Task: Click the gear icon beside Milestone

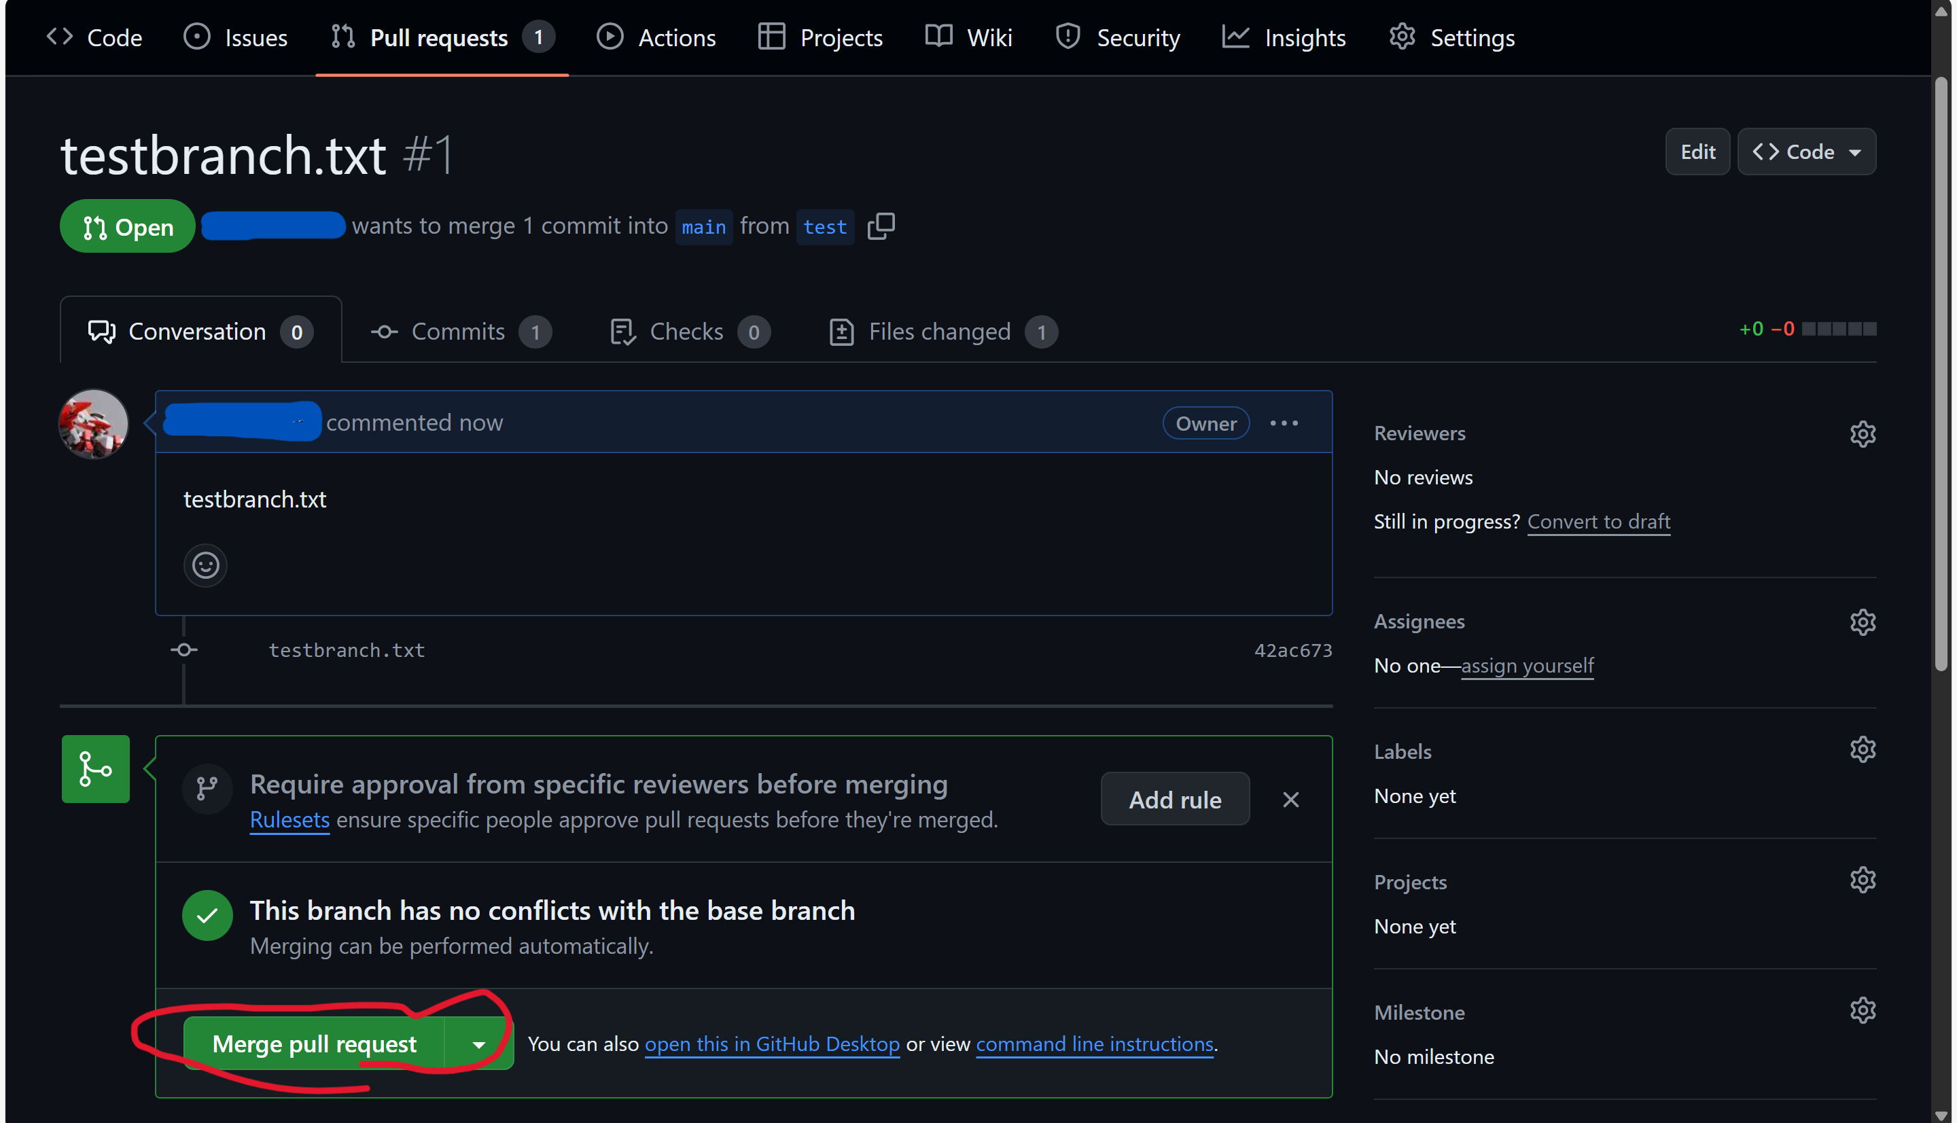Action: click(1863, 1010)
